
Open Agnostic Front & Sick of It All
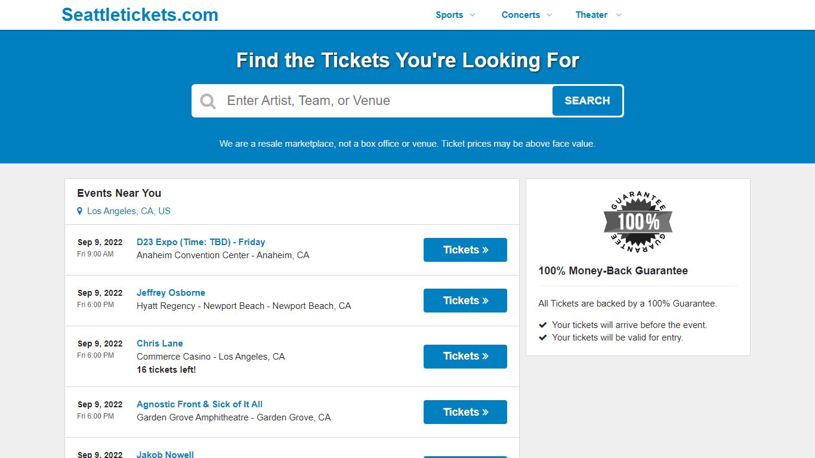pos(199,404)
